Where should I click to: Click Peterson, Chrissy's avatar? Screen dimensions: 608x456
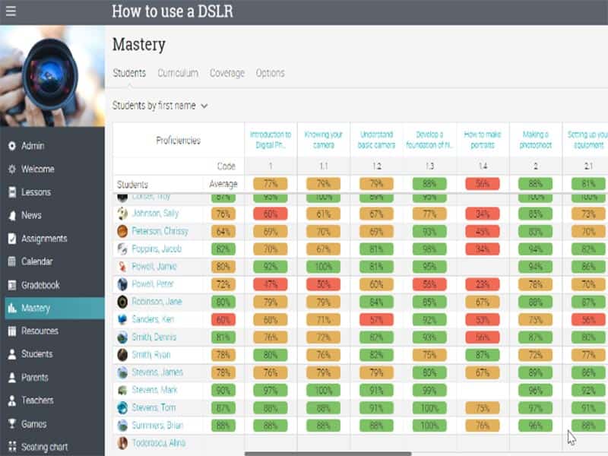point(122,231)
